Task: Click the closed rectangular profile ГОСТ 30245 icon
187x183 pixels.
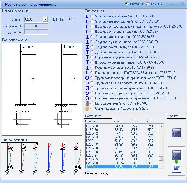Action: coord(87,98)
